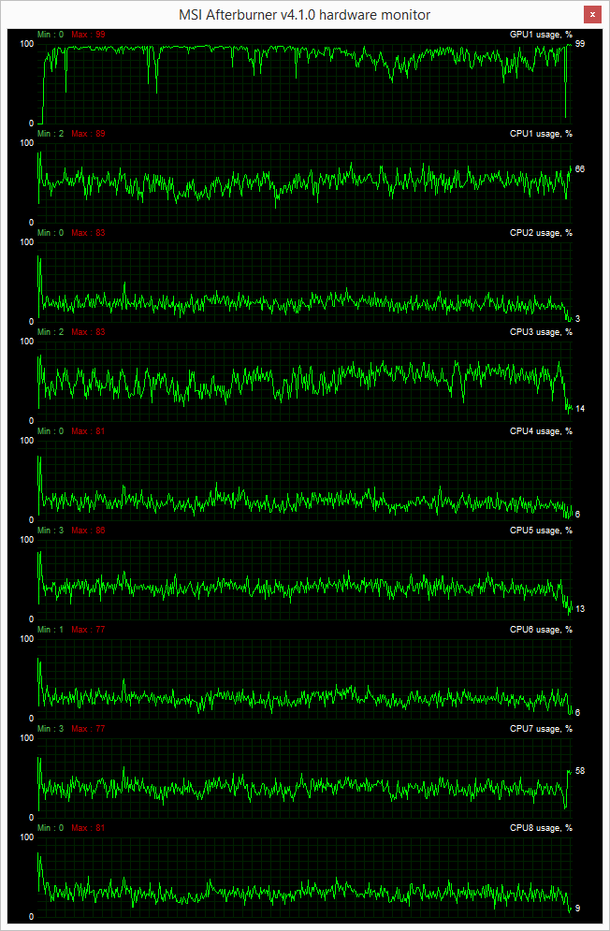
Task: Click the "CPU4 usage, %" graph label
Action: [541, 431]
